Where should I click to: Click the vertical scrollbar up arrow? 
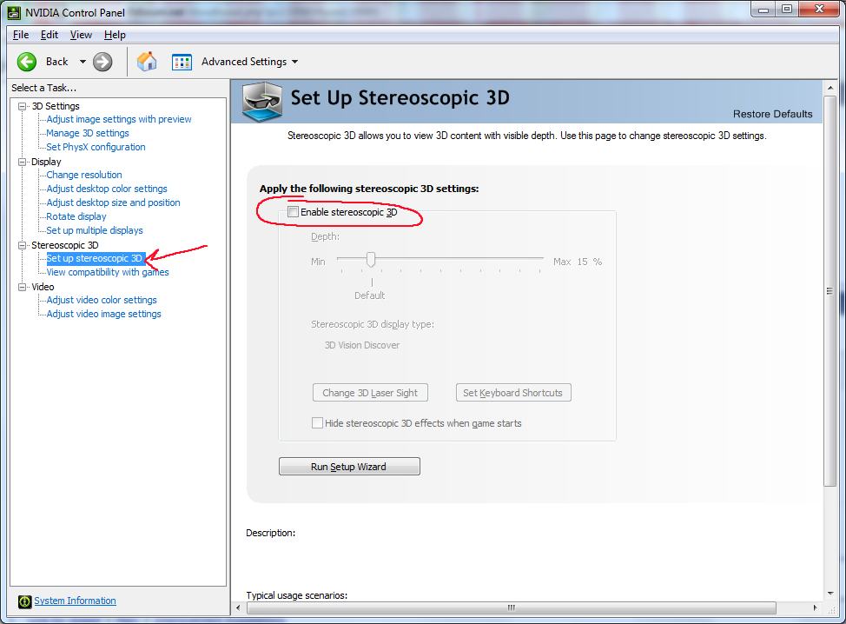(x=830, y=88)
